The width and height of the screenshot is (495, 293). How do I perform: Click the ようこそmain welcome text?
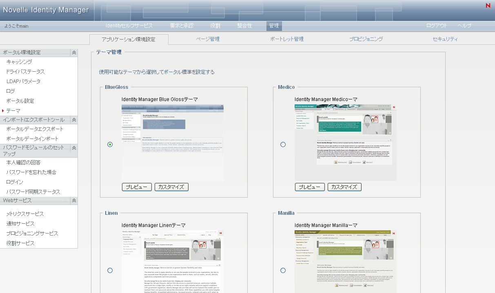coord(16,26)
